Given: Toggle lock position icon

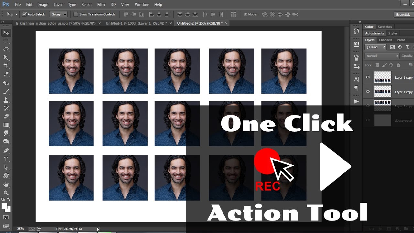Looking at the screenshot, I should [x=391, y=65].
